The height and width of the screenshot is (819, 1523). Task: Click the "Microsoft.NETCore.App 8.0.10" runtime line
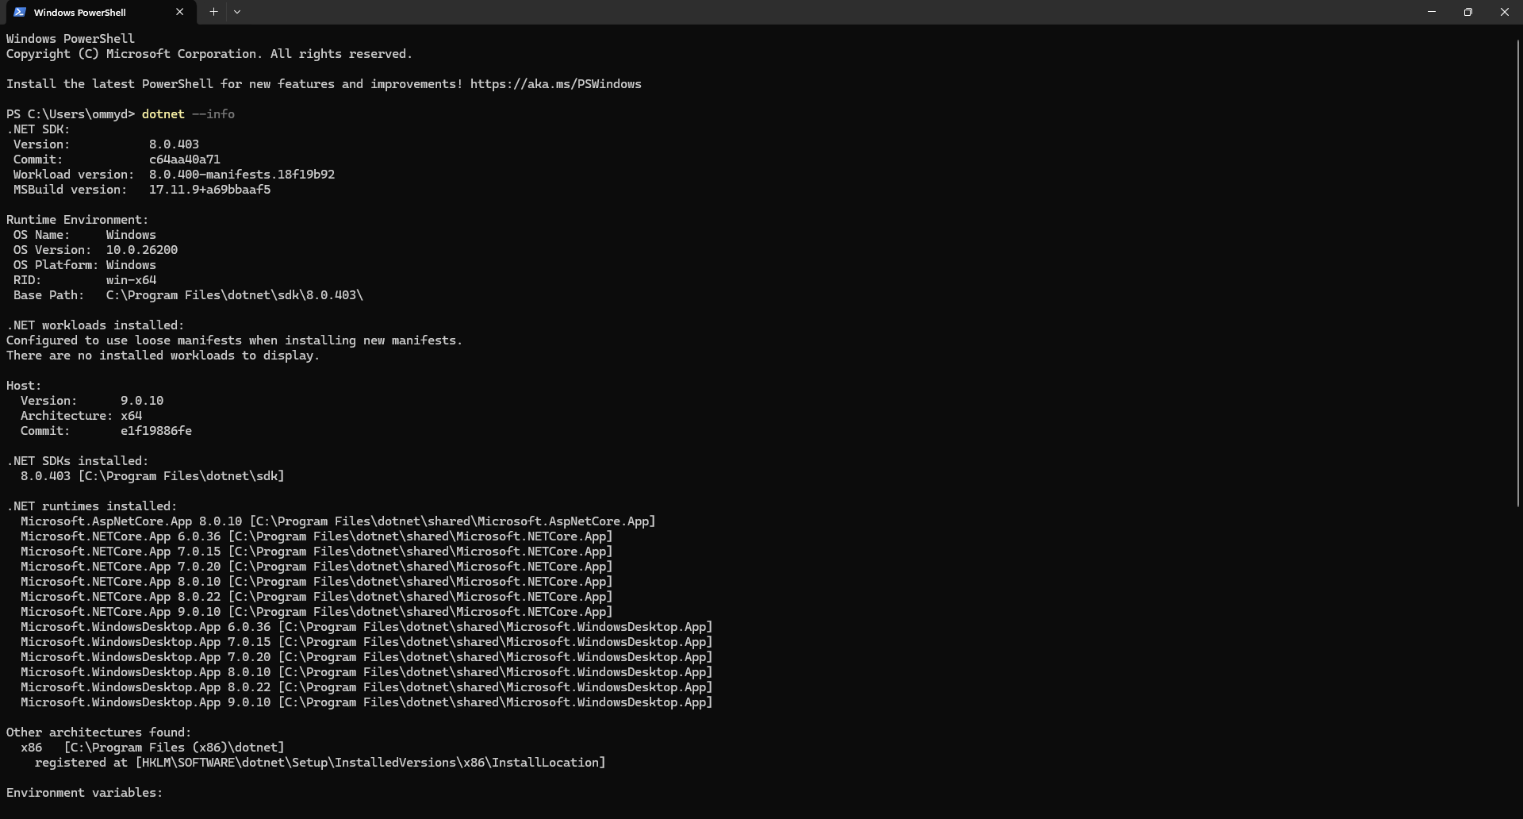tap(316, 582)
